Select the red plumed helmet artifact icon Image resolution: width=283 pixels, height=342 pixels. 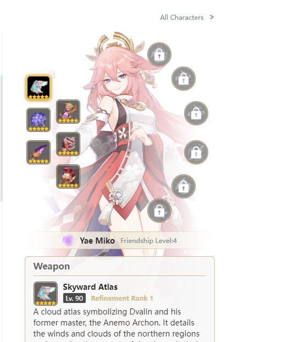68,176
